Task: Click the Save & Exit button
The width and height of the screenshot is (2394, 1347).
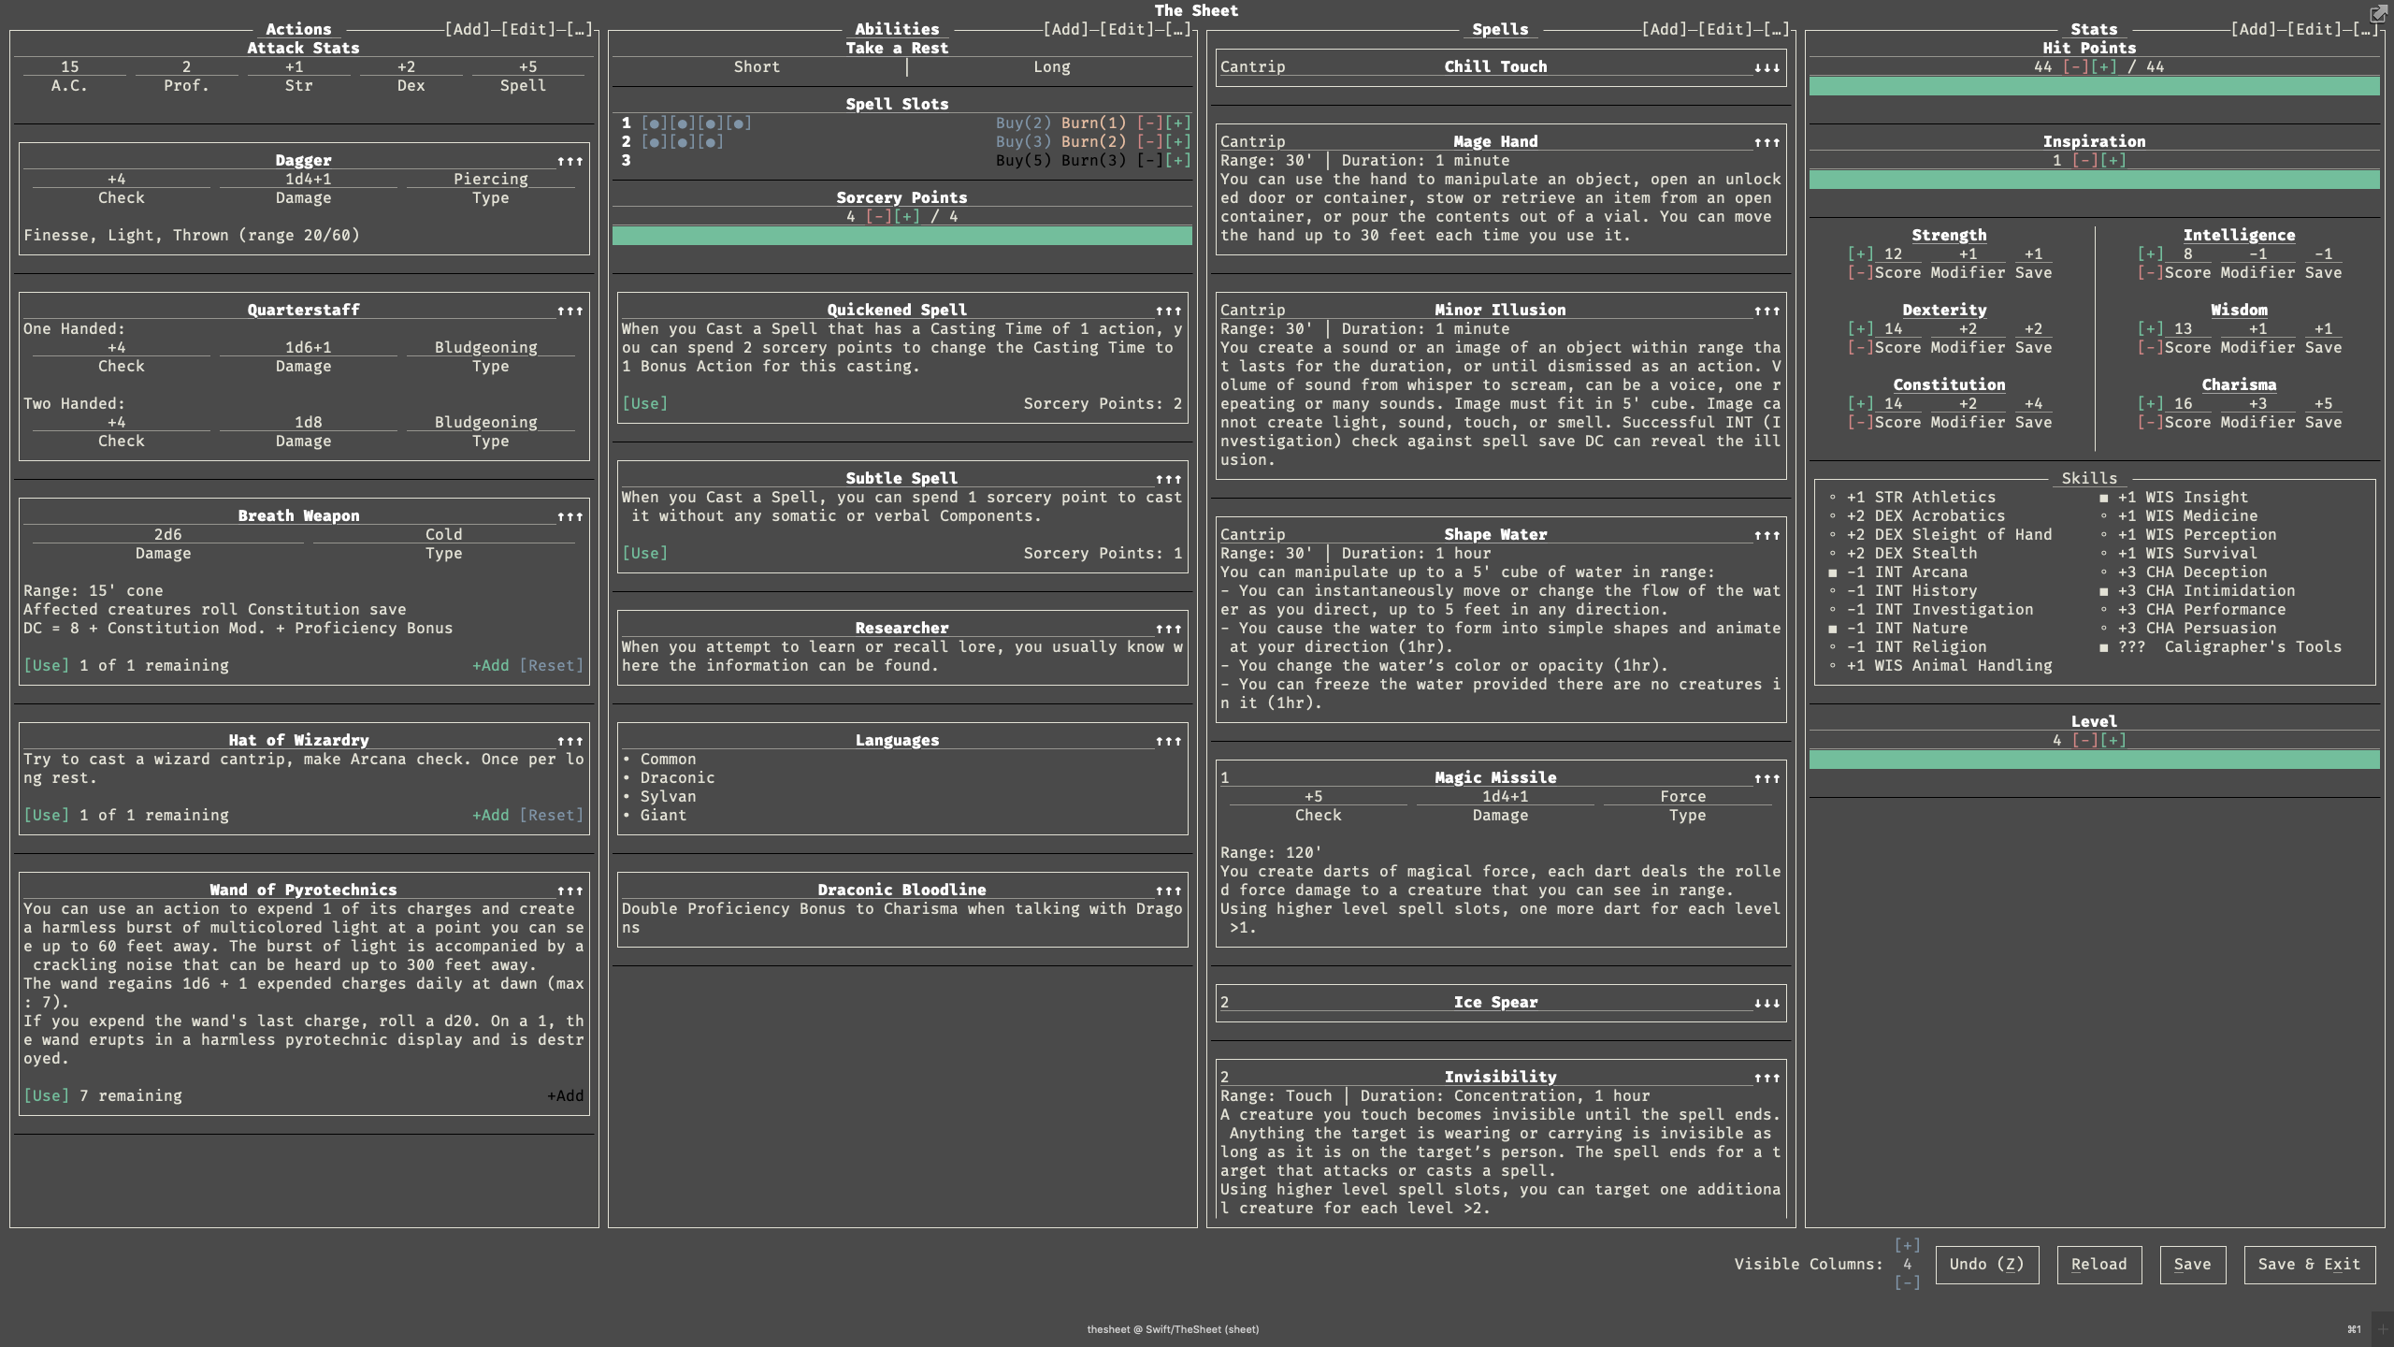Action: point(2309,1265)
